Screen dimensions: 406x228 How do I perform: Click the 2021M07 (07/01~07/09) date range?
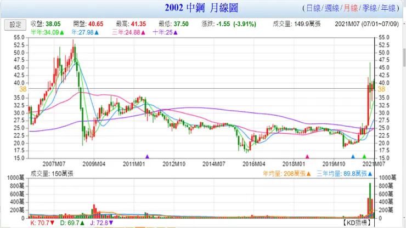click(366, 24)
